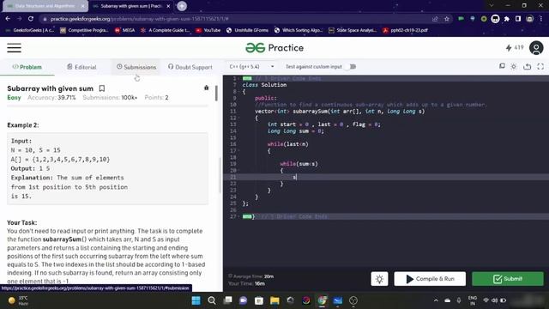Show hidden system tray icons

point(436,300)
